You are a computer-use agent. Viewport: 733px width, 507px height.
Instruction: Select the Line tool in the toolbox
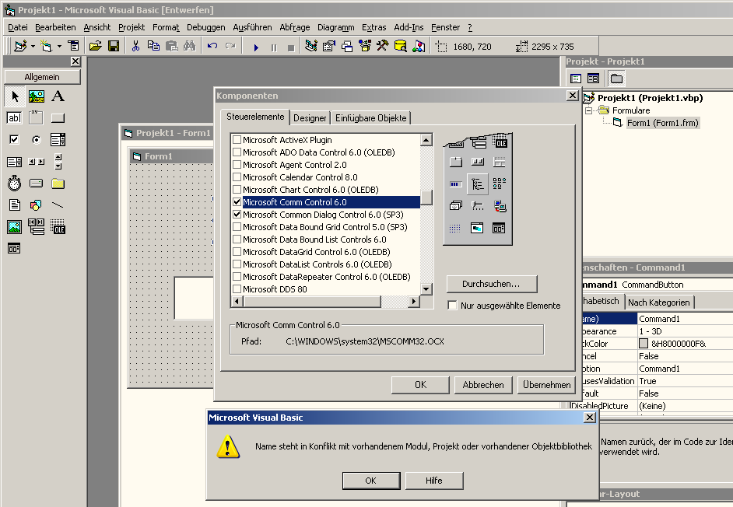coord(58,205)
